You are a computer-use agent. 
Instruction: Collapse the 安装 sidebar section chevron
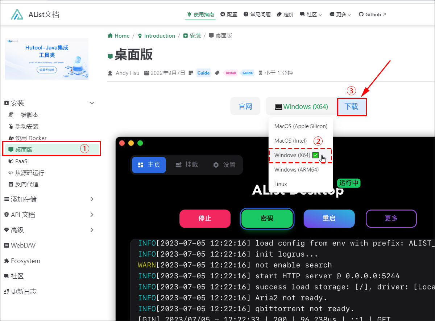pos(92,103)
